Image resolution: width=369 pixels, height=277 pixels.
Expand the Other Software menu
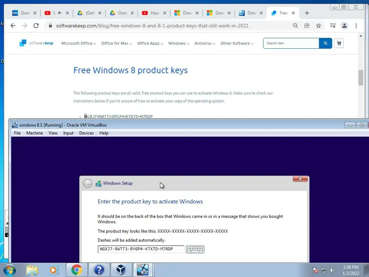coord(237,43)
